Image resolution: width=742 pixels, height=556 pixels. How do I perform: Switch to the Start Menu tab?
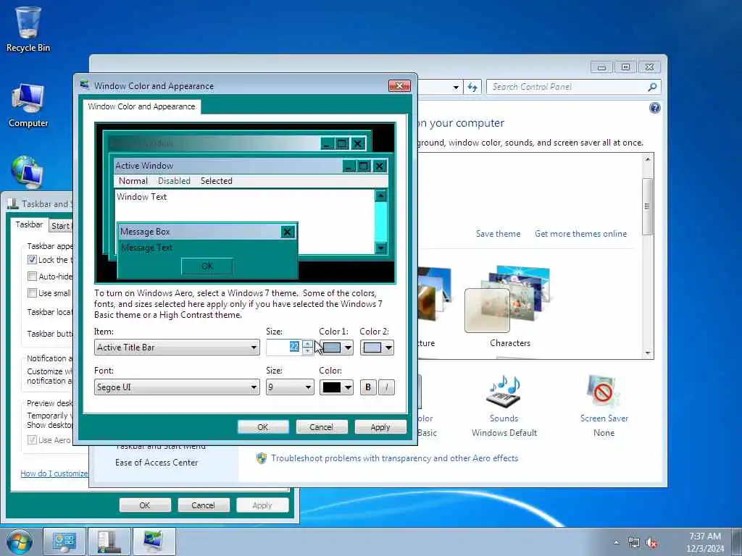pos(61,226)
